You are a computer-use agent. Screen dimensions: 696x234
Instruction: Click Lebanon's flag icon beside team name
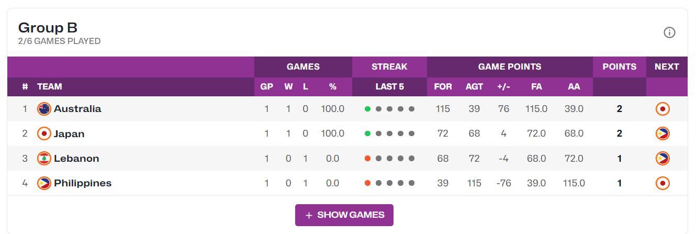pyautogui.click(x=44, y=159)
